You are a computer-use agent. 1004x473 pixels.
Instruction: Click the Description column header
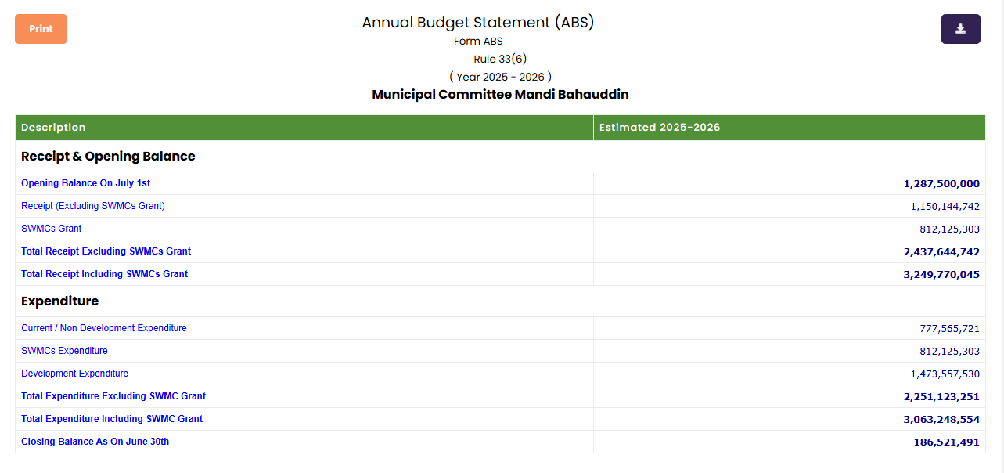53,128
